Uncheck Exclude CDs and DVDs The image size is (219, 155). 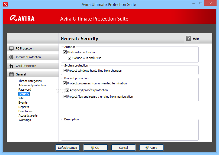[69, 58]
